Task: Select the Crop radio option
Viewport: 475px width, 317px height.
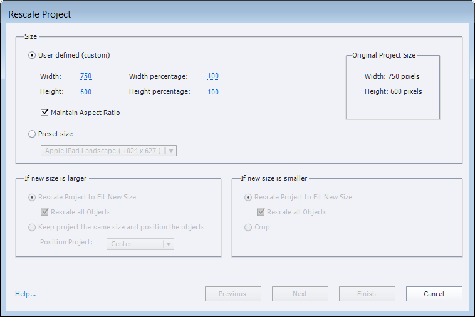Action: pyautogui.click(x=249, y=227)
